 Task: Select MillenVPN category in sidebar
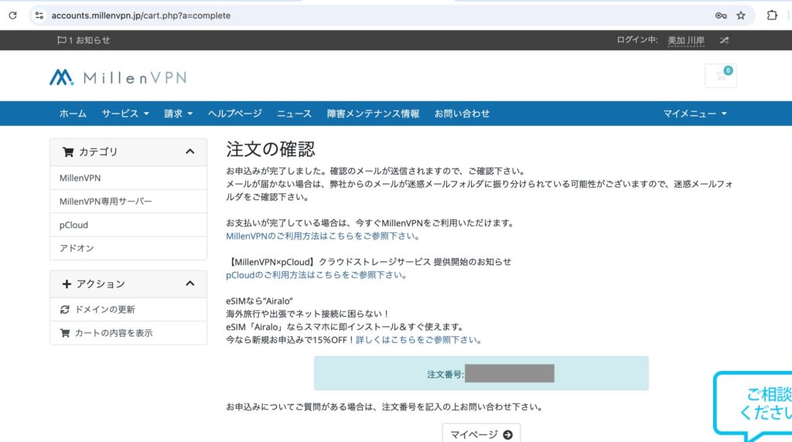128,178
